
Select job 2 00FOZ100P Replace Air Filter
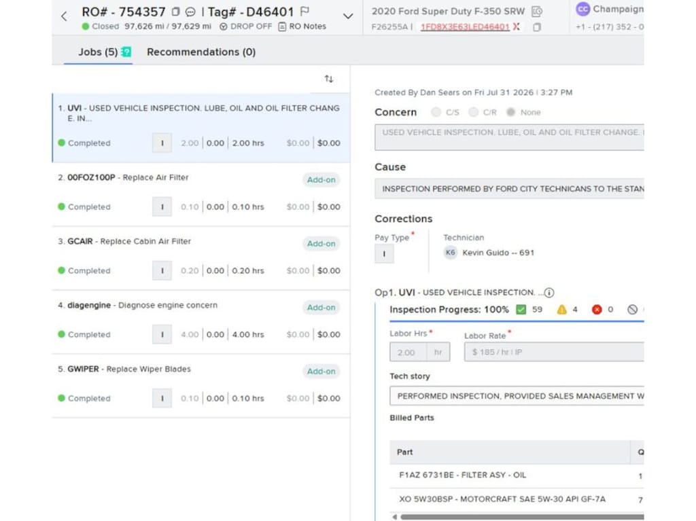tap(201, 194)
